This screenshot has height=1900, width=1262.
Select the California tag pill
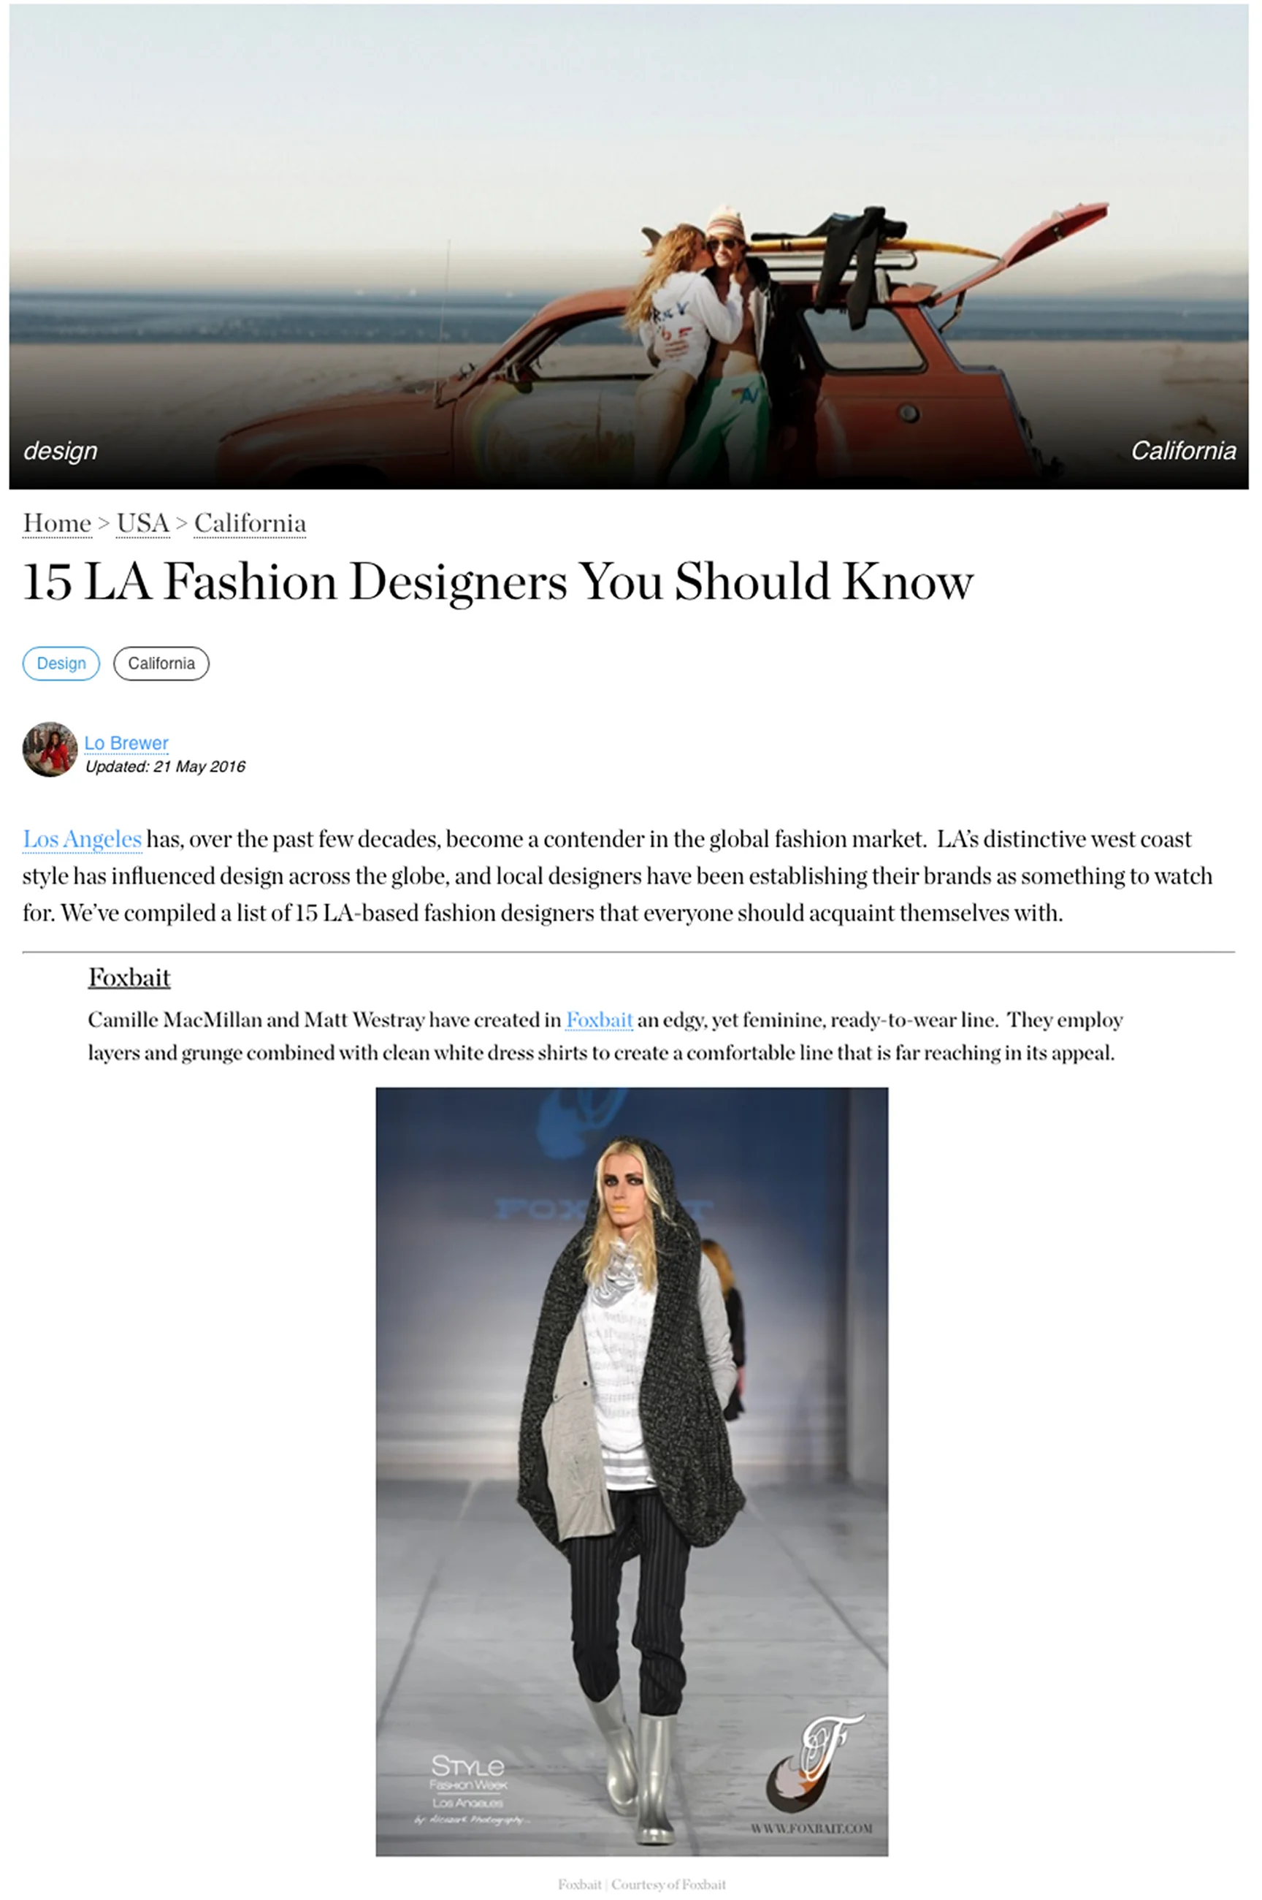tap(161, 664)
